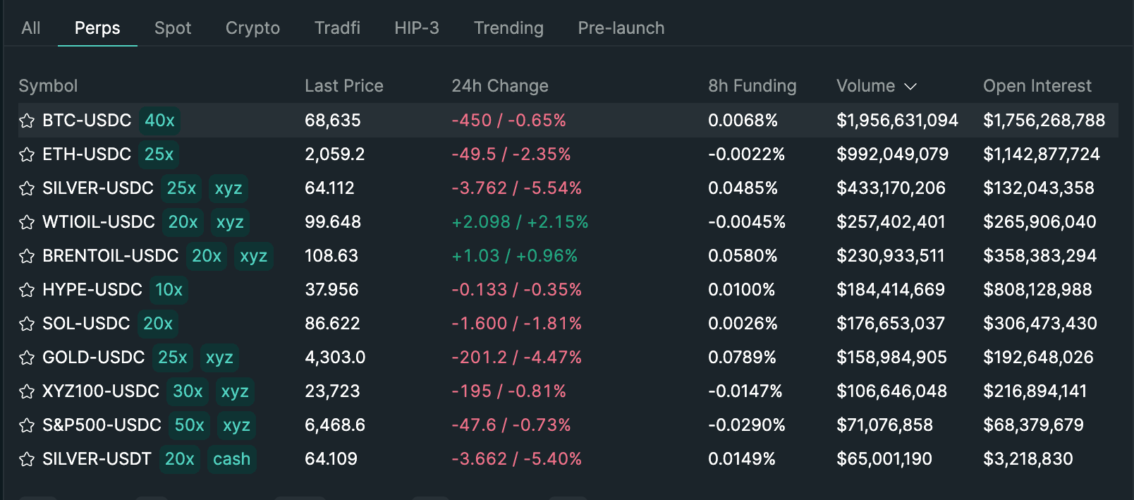Open the SILVER-USDT cash market row
The height and width of the screenshot is (500, 1134).
coord(97,459)
